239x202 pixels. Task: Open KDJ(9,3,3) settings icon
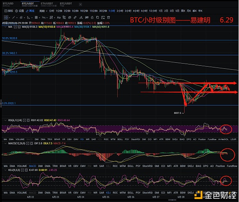(x=22, y=170)
